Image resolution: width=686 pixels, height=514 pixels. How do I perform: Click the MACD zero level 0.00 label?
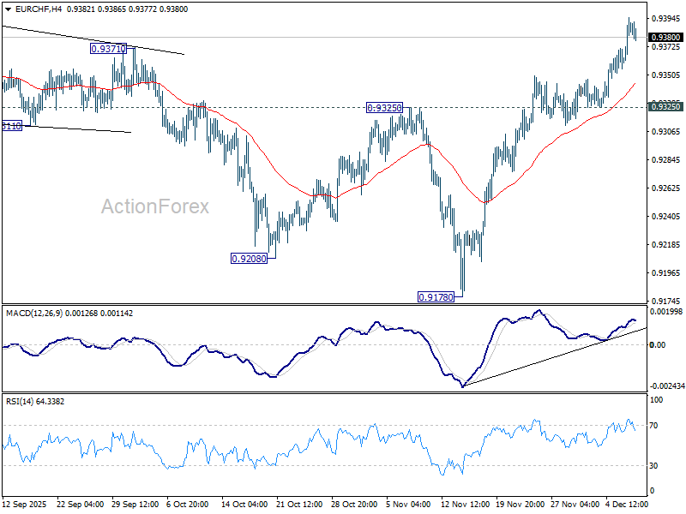(x=658, y=345)
